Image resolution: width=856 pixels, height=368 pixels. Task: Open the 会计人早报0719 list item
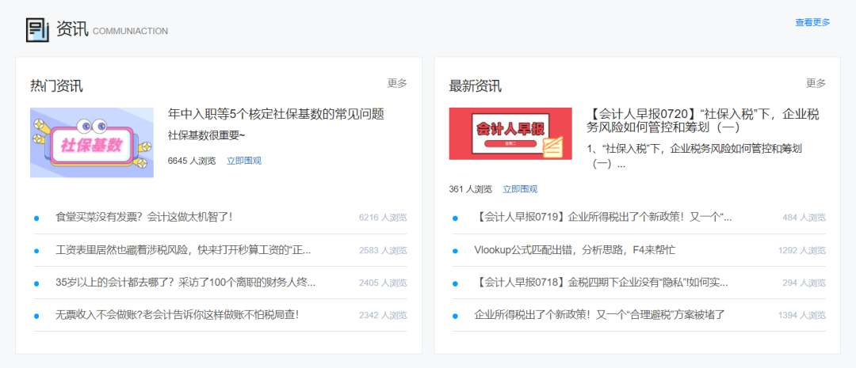click(602, 217)
